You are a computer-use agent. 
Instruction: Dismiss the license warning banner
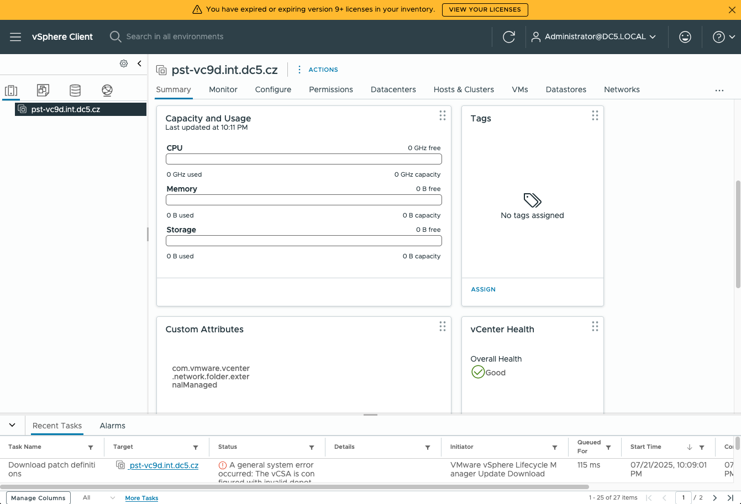tap(732, 9)
